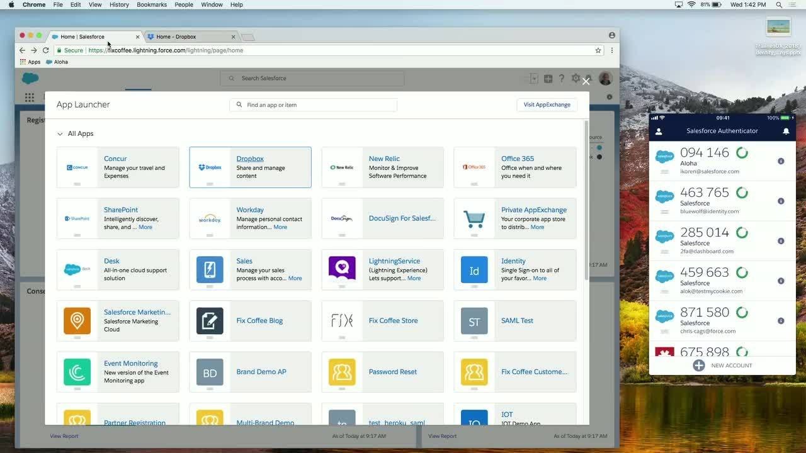The image size is (806, 453).
Task: Open the Workday app icon
Action: [x=210, y=218]
